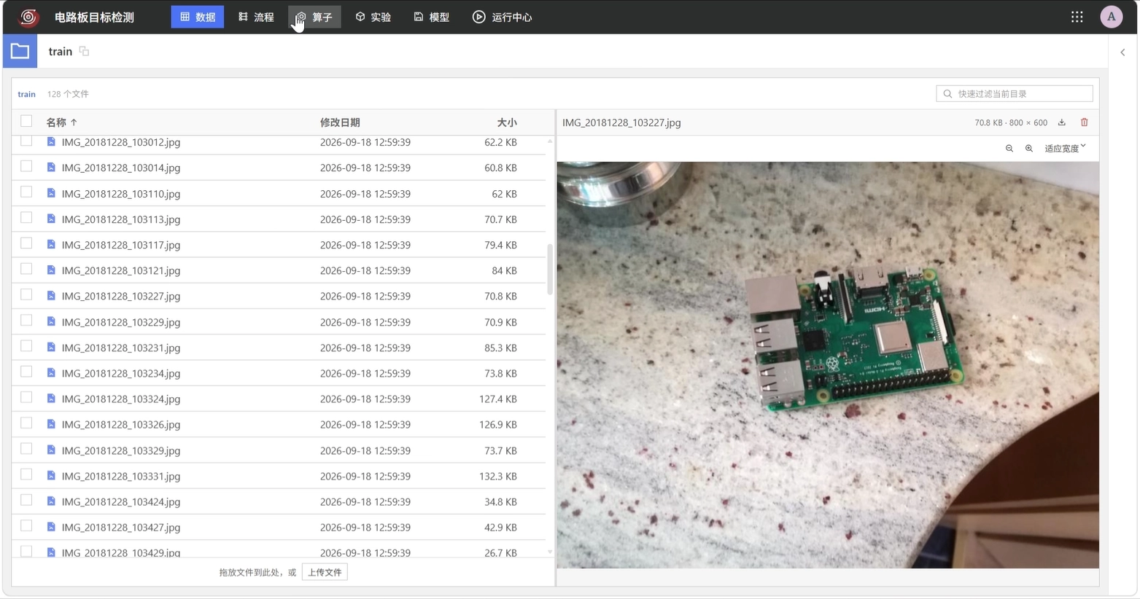Zoom out of the image preview
This screenshot has height=599, width=1140.
[x=1009, y=149]
